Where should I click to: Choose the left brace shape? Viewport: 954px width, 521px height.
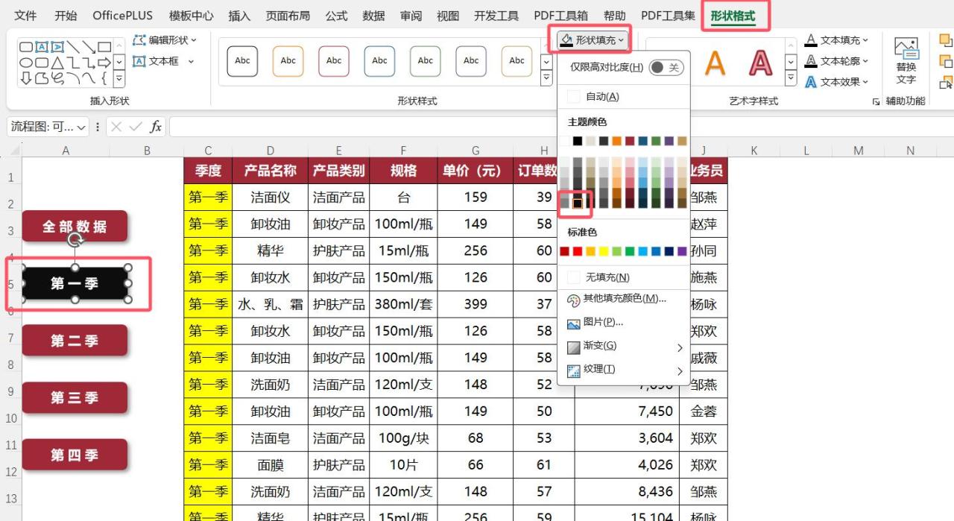tap(104, 78)
